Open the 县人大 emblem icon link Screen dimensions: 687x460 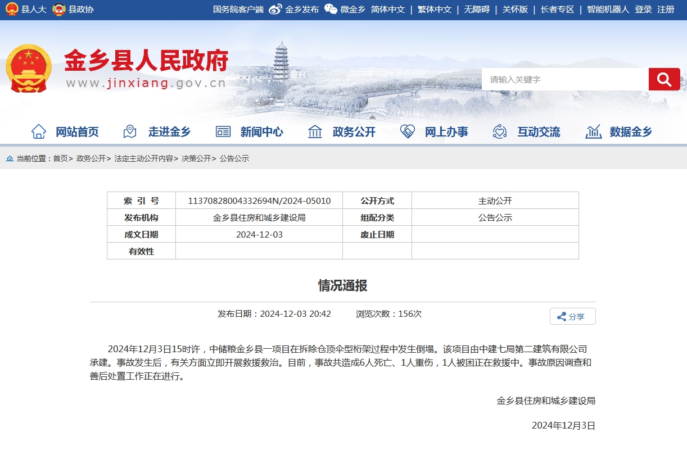coord(12,10)
